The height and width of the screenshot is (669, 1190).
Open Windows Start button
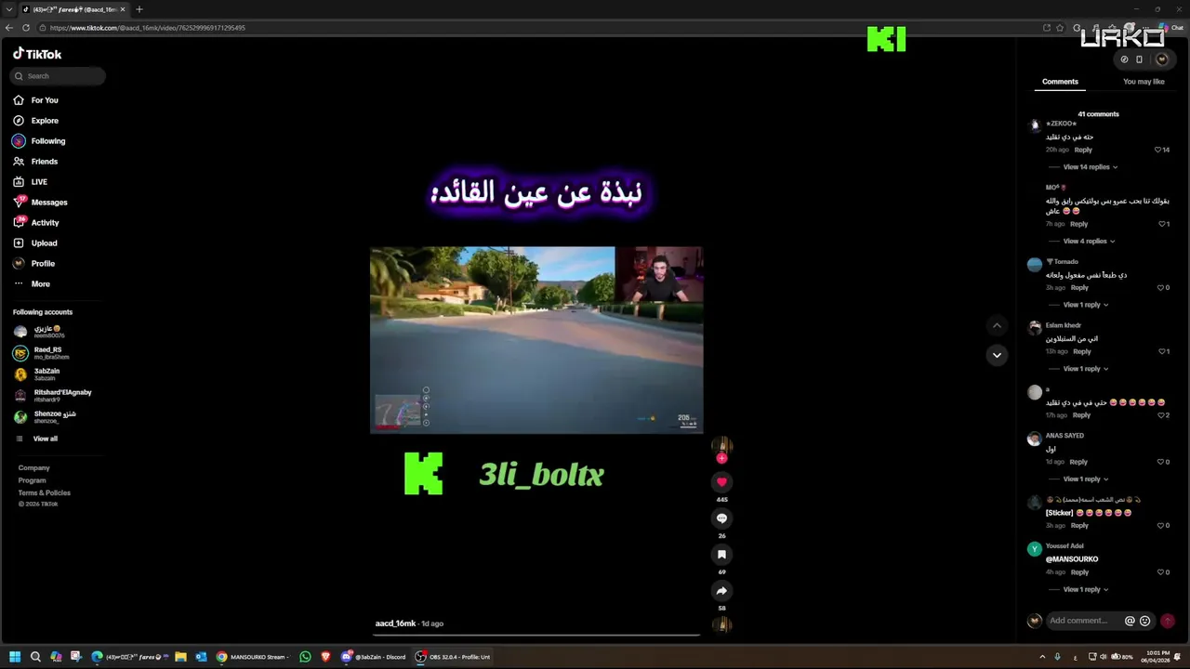15,657
